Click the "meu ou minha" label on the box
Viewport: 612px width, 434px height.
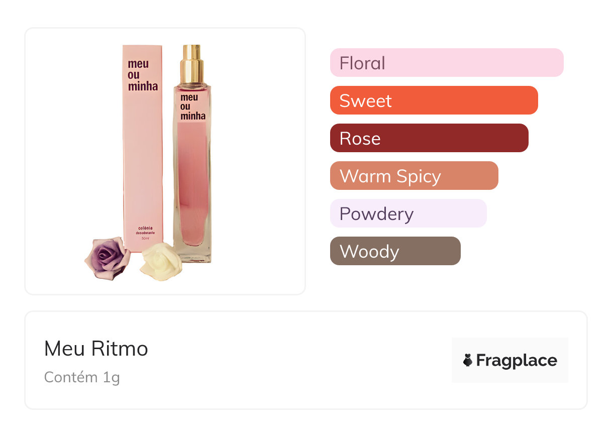(x=142, y=75)
